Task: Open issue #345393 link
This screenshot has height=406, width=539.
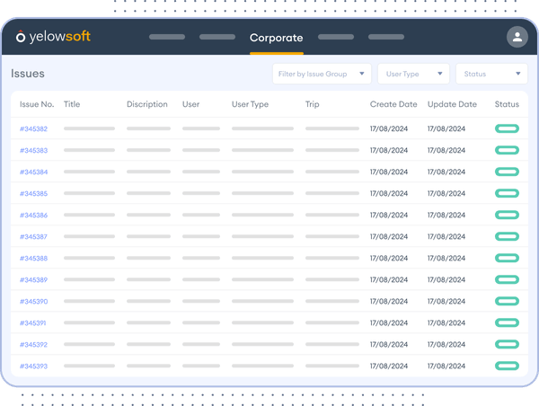Action: point(33,366)
